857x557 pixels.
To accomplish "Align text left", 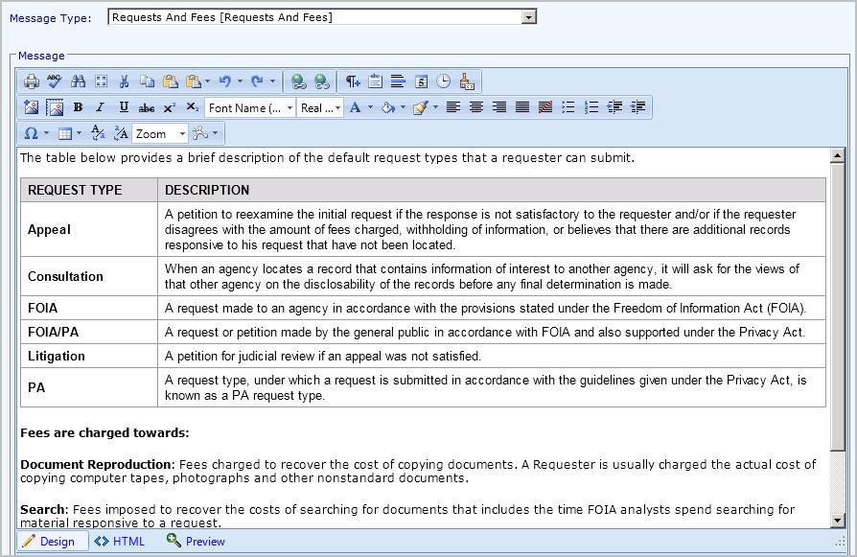I will [x=453, y=107].
